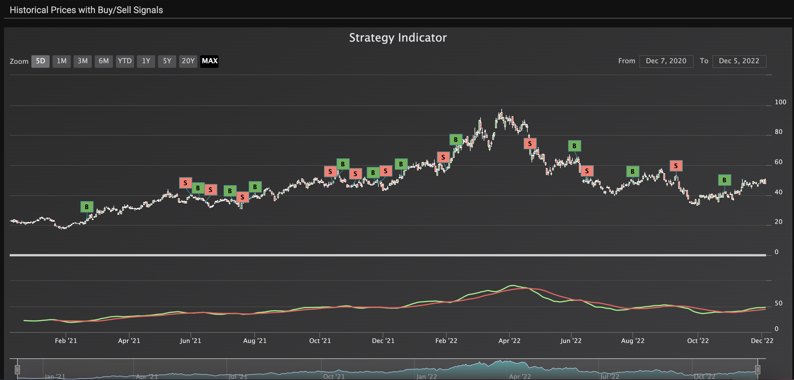Select the 5D zoom range button

coord(40,61)
